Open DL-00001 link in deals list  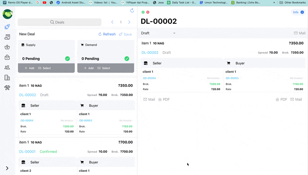(27, 152)
